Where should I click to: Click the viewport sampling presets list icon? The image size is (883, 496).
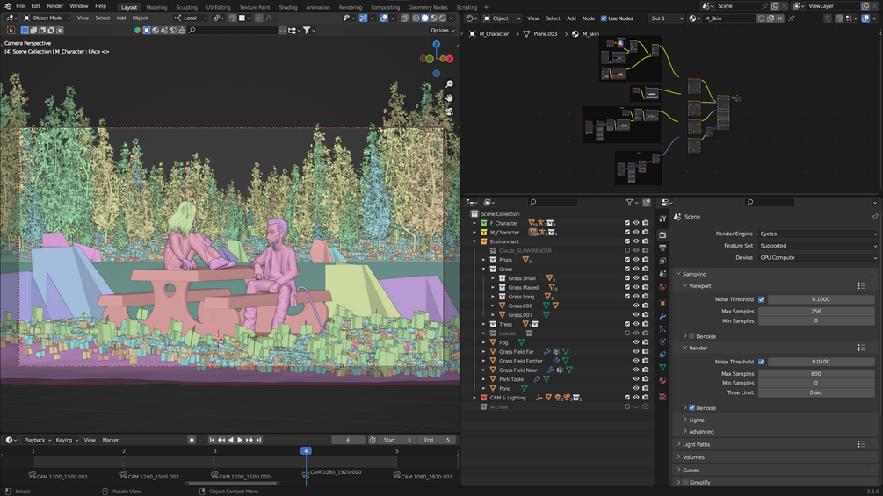click(862, 286)
